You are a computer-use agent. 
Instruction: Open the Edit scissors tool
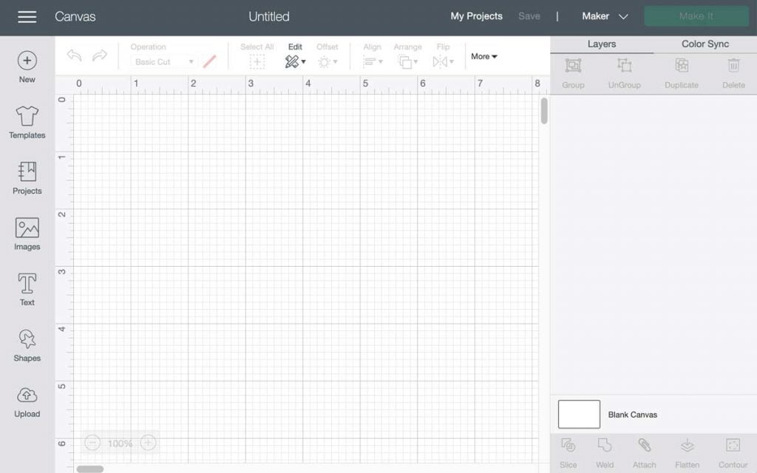tap(291, 62)
